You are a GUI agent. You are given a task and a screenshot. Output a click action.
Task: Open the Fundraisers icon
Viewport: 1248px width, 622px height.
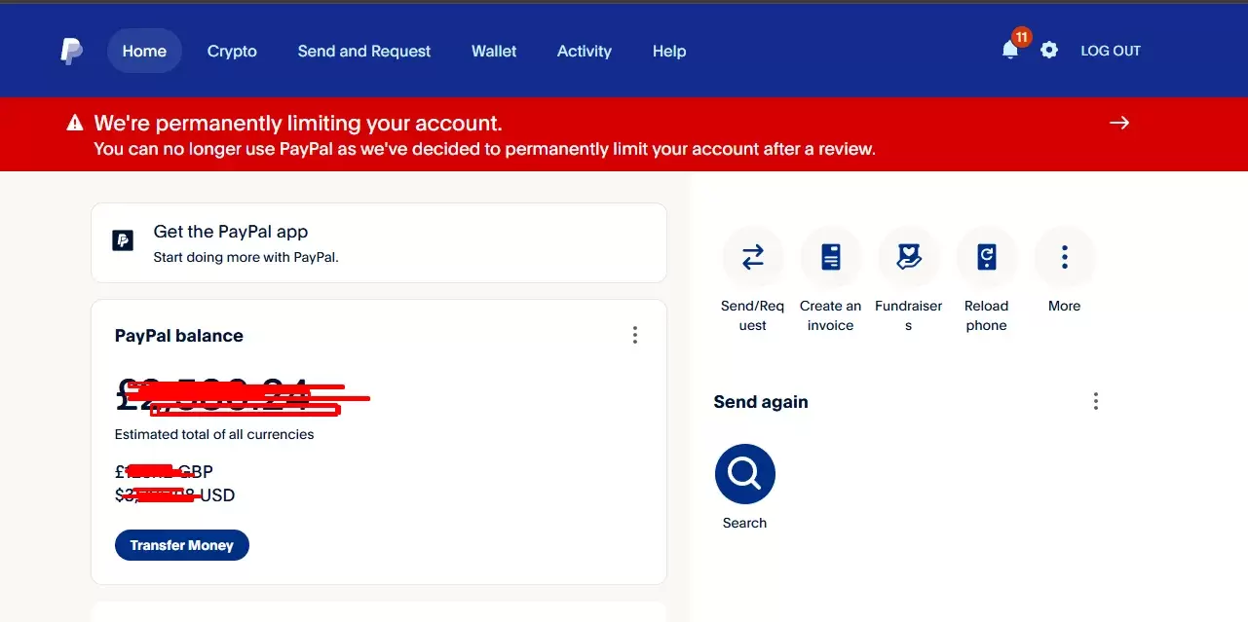pyautogui.click(x=908, y=257)
